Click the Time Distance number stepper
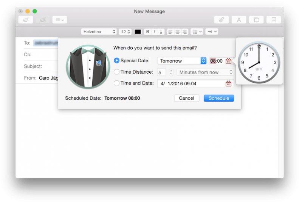The image size is (299, 202). 171,72
